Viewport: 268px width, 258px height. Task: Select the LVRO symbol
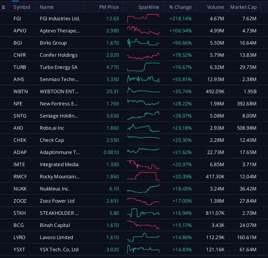(x=19, y=237)
